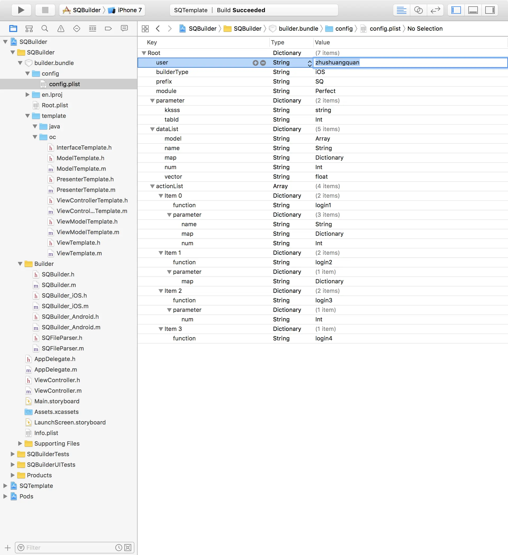Collapse the actionList array row
The width and height of the screenshot is (508, 555).
point(152,186)
